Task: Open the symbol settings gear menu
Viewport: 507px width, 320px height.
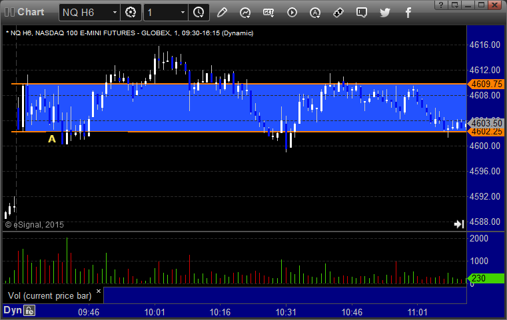Action: click(131, 13)
